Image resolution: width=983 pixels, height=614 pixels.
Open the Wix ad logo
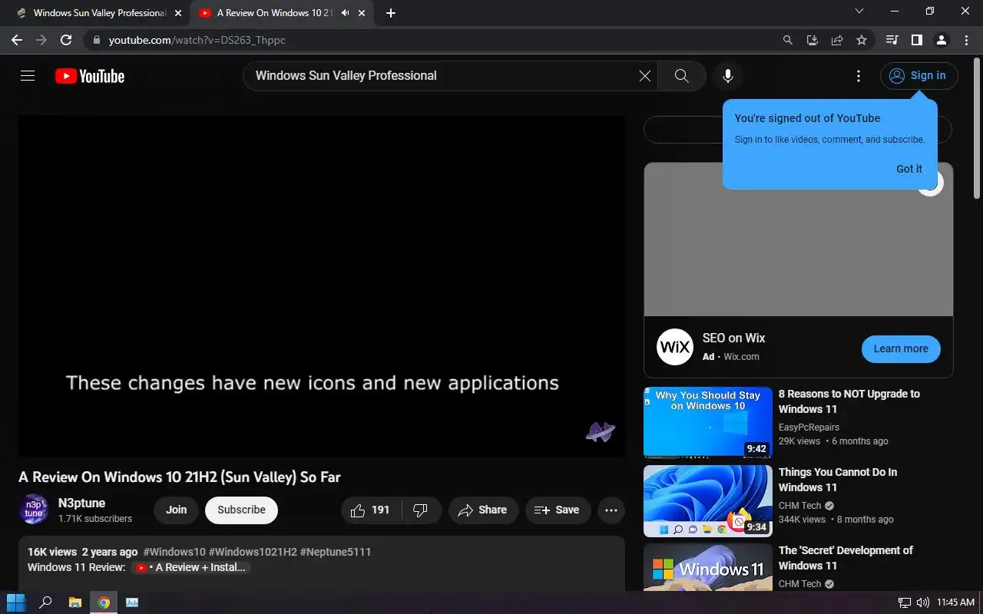675,347
